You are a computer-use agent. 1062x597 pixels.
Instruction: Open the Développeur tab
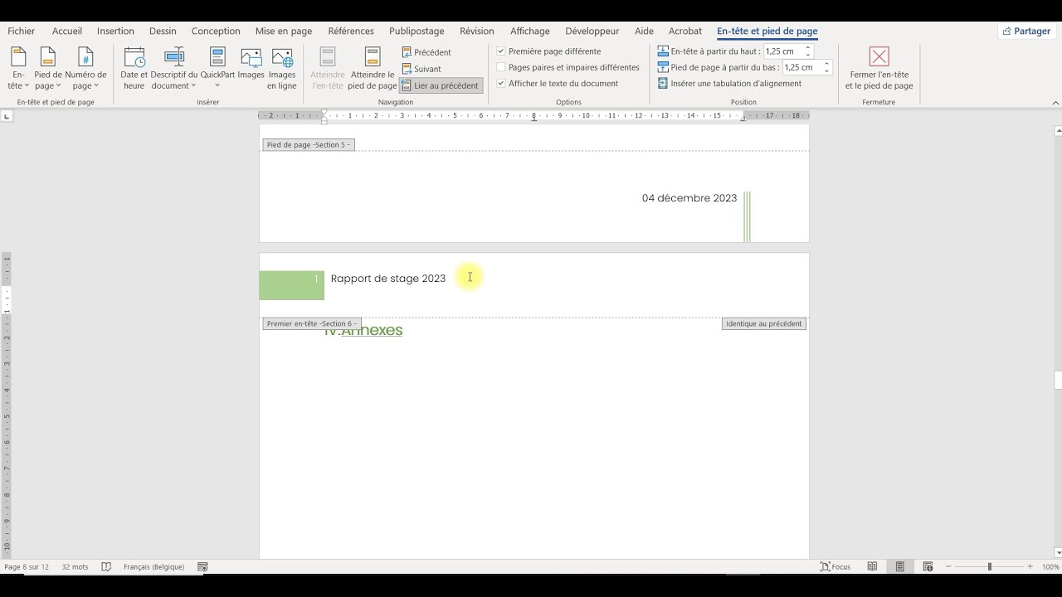coord(592,32)
